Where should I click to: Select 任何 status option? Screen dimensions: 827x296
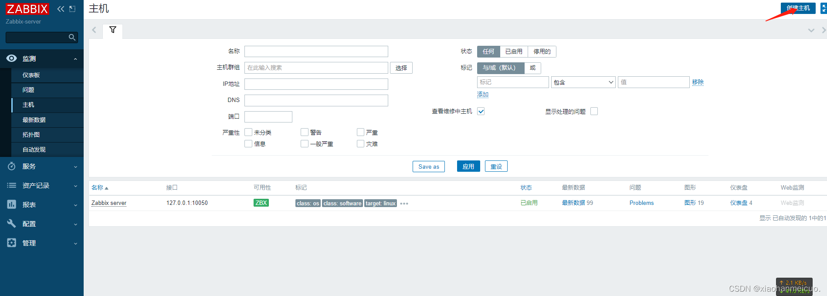(488, 51)
